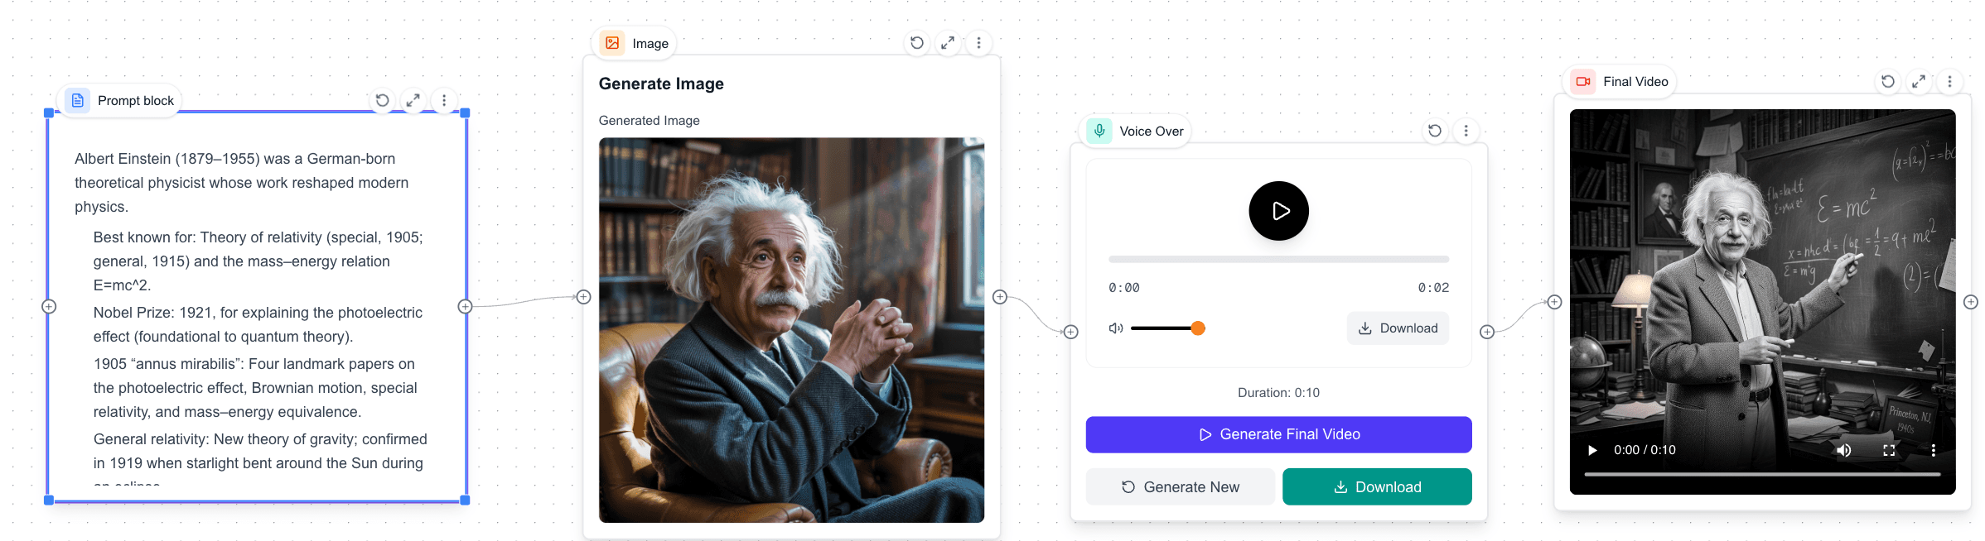Click the small Download audio button
1985x541 pixels.
pyautogui.click(x=1398, y=328)
